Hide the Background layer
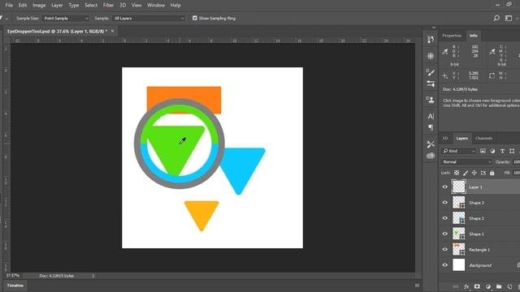The height and width of the screenshot is (292, 520). (445, 265)
